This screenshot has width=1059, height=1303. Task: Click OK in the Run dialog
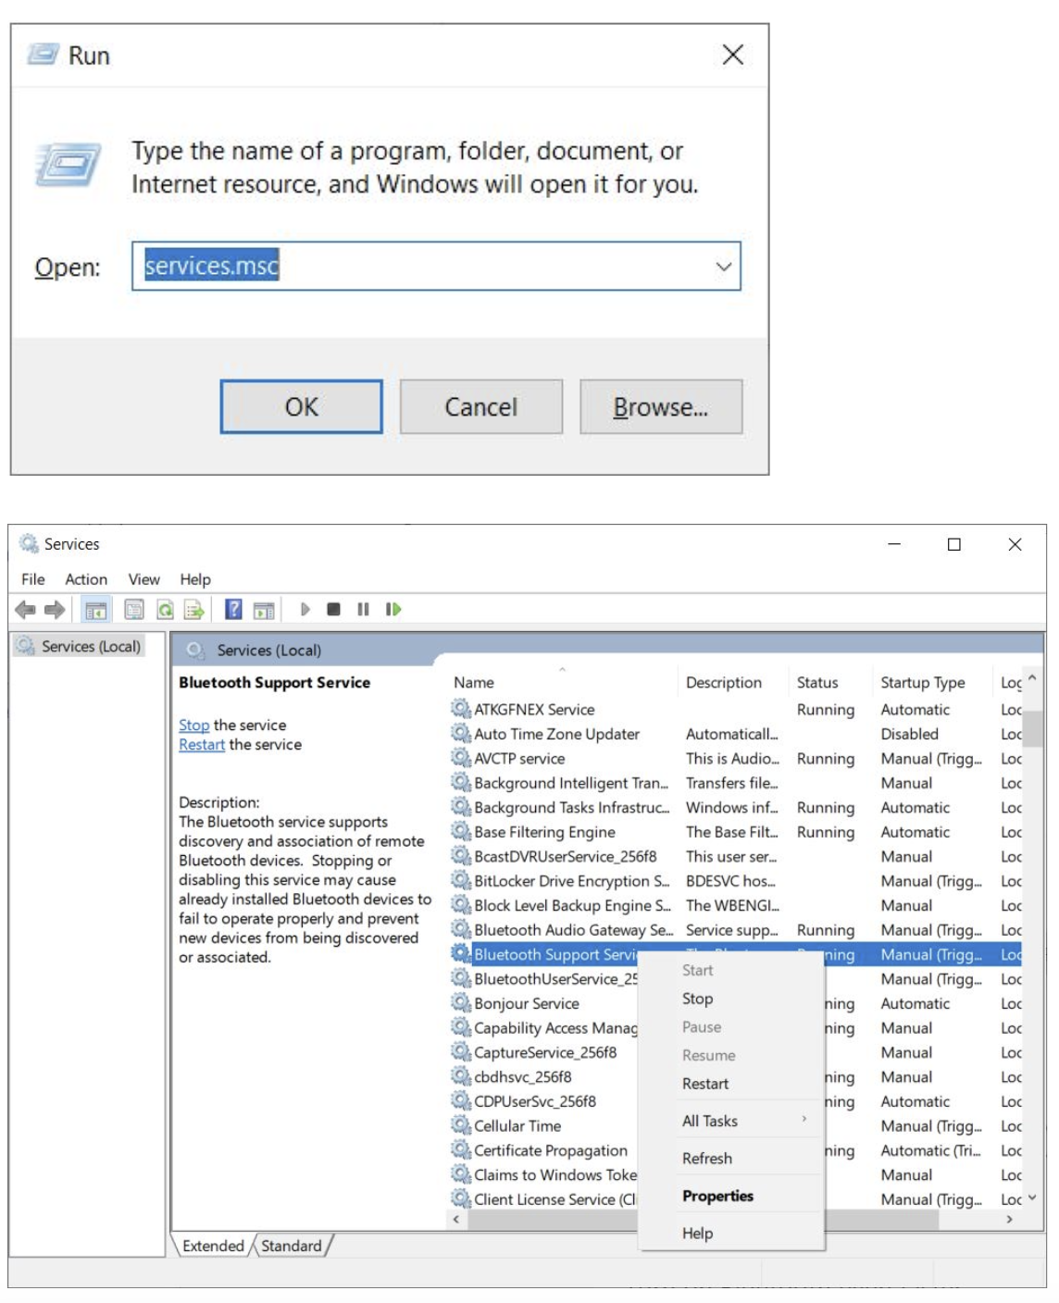pos(302,406)
